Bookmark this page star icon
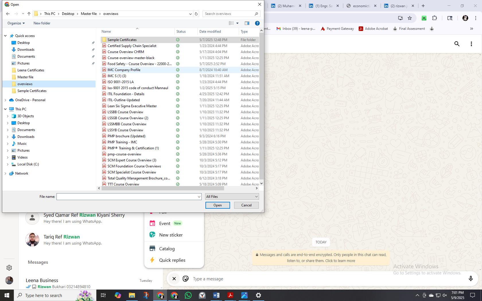 [x=410, y=18]
